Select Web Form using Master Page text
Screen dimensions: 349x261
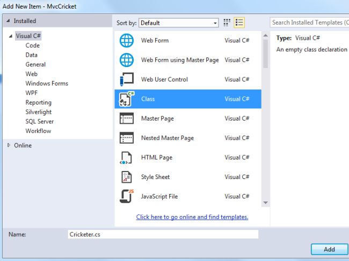pos(180,60)
